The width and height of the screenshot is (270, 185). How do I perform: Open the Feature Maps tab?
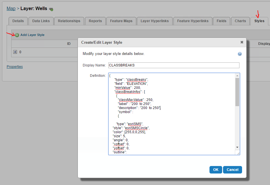(121, 21)
